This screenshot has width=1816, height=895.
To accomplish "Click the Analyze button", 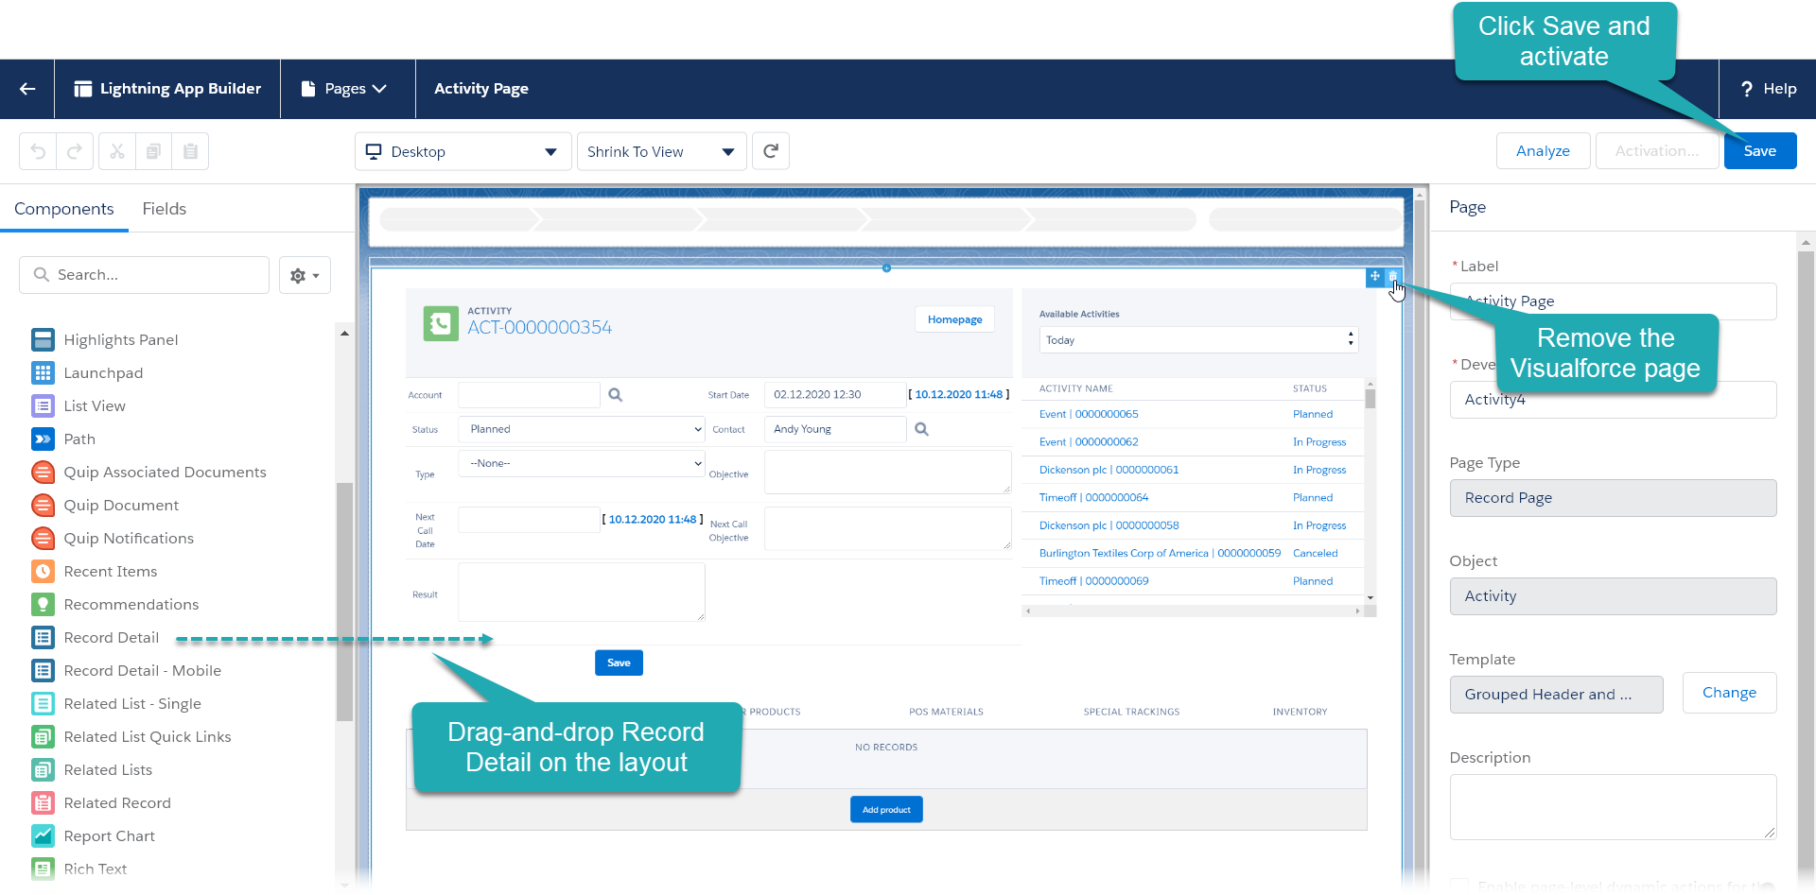I will click(1543, 150).
